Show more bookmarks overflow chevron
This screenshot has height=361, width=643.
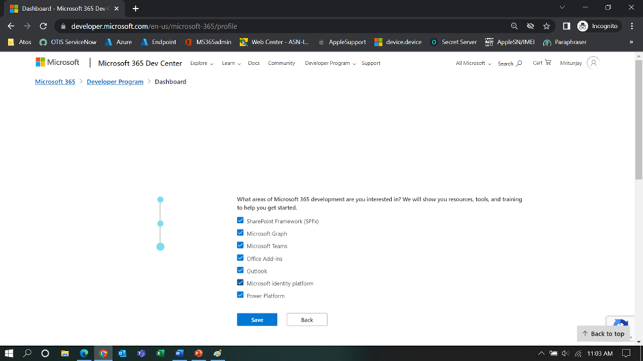[x=631, y=42]
